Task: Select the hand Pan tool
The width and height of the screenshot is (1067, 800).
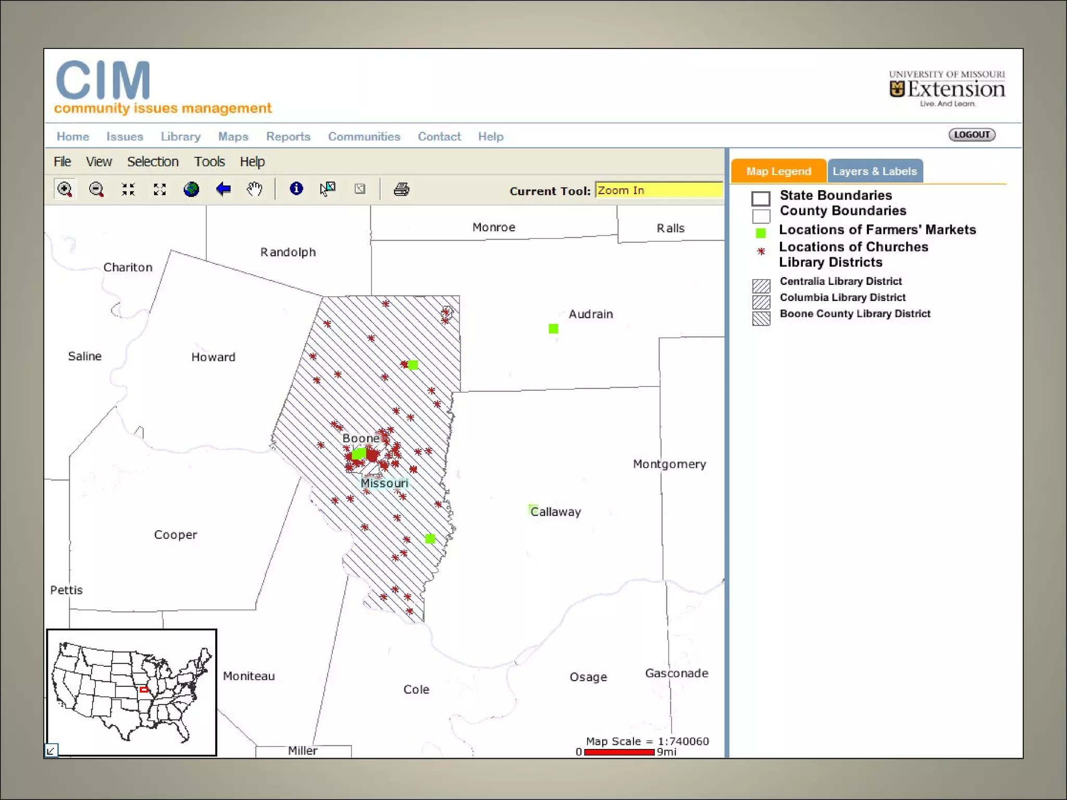Action: 254,189
